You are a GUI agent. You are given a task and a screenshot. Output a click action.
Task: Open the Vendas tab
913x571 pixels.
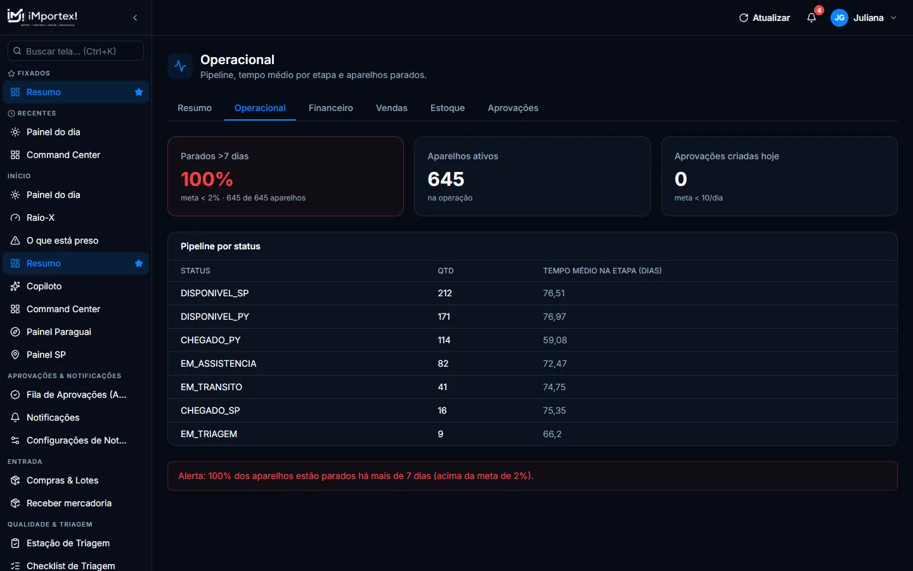point(392,108)
